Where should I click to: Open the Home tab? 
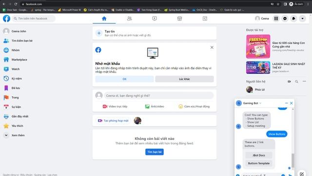point(104,19)
